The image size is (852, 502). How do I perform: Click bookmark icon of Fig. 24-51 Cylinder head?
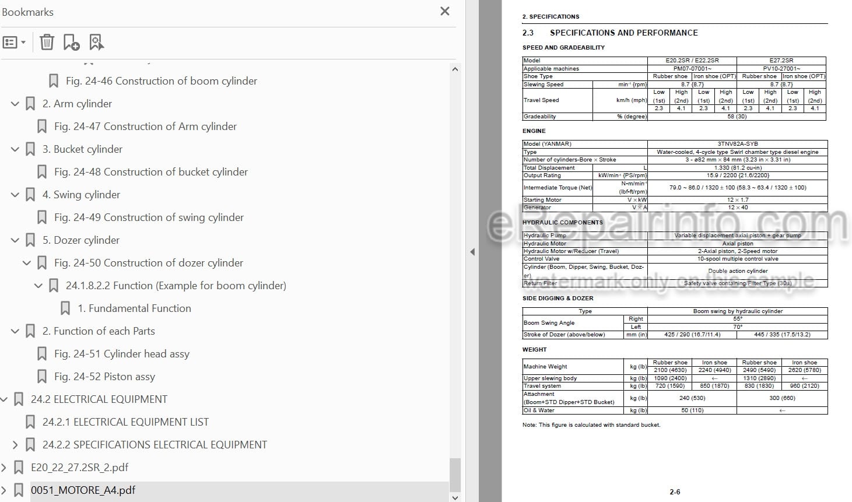(42, 353)
